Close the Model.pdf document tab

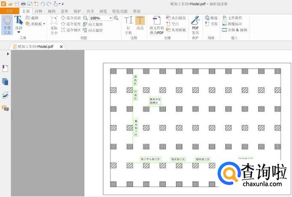coord(61,47)
